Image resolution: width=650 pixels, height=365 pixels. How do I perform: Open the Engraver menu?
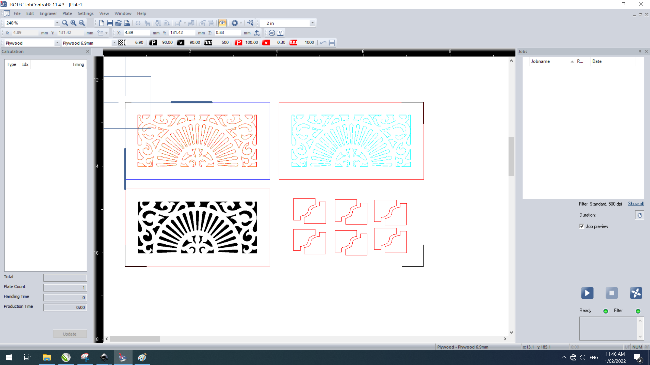pyautogui.click(x=48, y=13)
